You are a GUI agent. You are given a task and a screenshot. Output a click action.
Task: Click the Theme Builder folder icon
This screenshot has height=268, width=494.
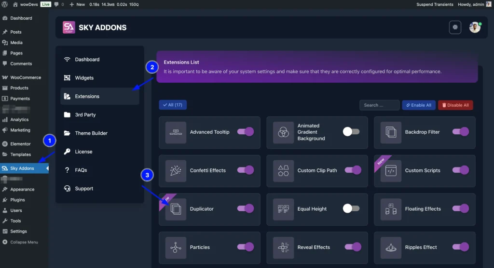pyautogui.click(x=67, y=133)
